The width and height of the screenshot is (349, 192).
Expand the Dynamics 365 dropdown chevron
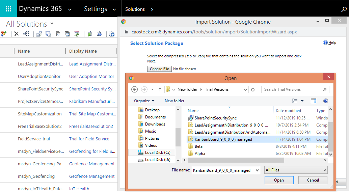click(x=70, y=9)
